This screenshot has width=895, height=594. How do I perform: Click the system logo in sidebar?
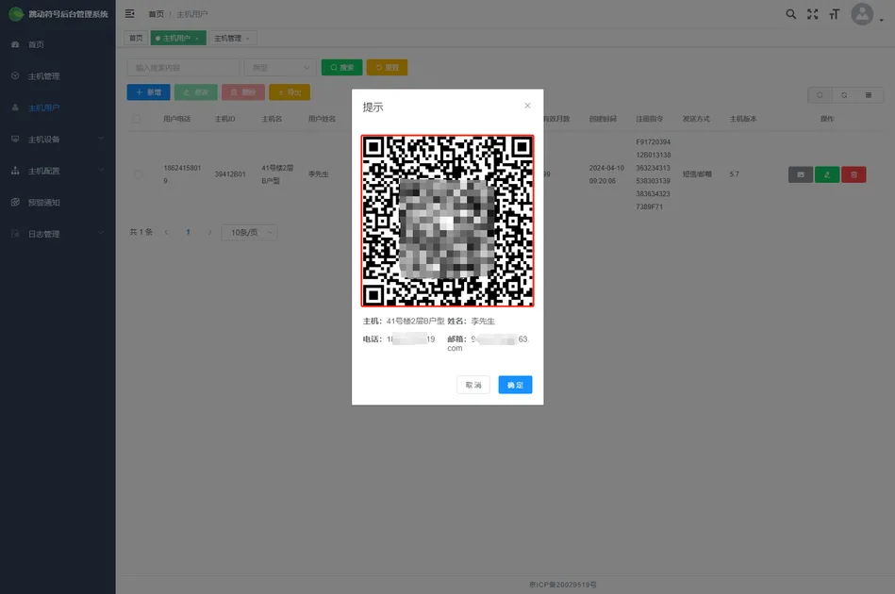[16, 14]
